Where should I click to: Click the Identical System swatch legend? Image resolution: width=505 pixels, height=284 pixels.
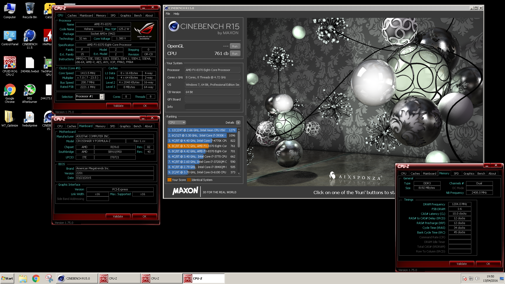tap(189, 180)
